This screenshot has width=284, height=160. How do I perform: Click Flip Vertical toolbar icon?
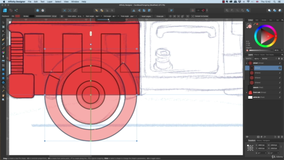point(139,11)
